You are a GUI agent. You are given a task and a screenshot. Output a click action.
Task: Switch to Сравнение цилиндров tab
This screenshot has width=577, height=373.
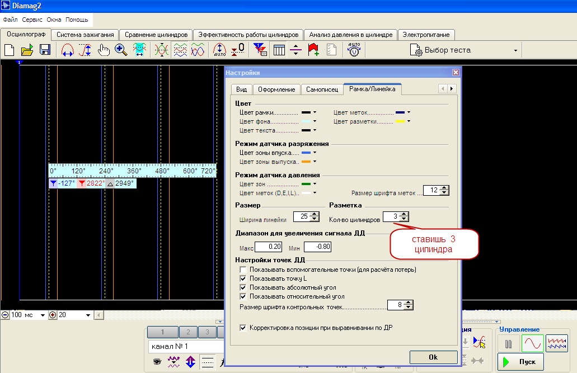tap(156, 35)
